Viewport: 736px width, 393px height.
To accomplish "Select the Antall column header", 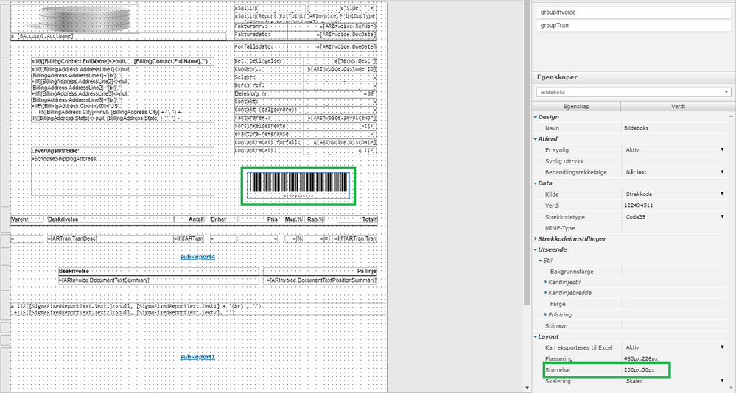I will (189, 219).
